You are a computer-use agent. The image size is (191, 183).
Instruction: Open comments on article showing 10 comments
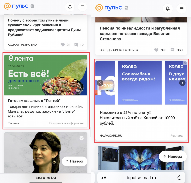click(76, 45)
